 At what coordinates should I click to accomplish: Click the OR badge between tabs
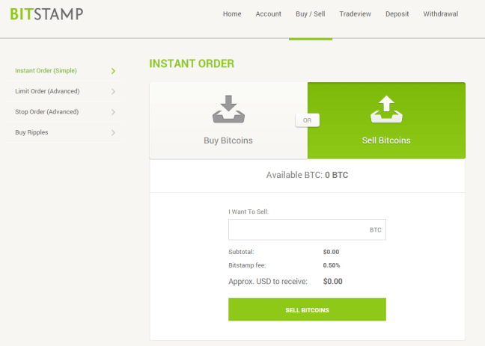coord(307,120)
